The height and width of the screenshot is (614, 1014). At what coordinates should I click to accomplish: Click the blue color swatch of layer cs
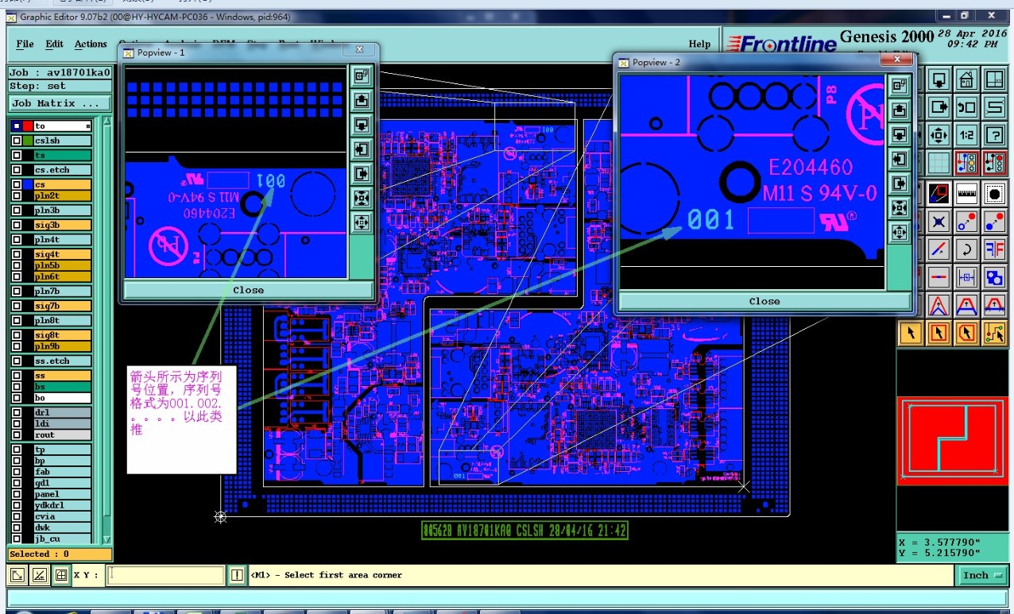coord(28,184)
